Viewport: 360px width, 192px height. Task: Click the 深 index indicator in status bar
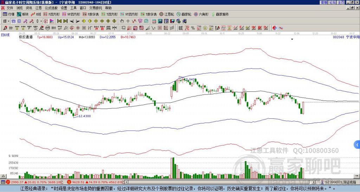tap(69, 182)
